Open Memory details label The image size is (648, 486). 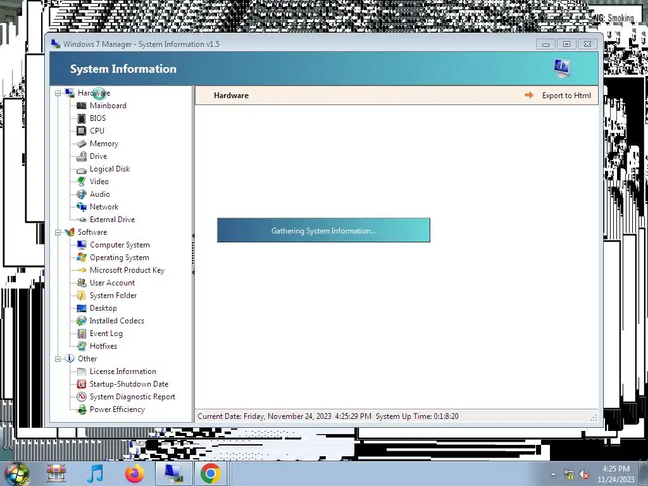[104, 144]
